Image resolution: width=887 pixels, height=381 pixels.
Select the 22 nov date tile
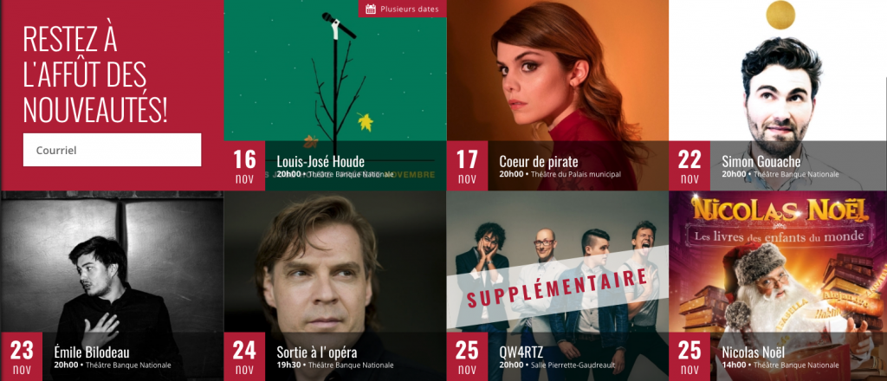coord(690,165)
